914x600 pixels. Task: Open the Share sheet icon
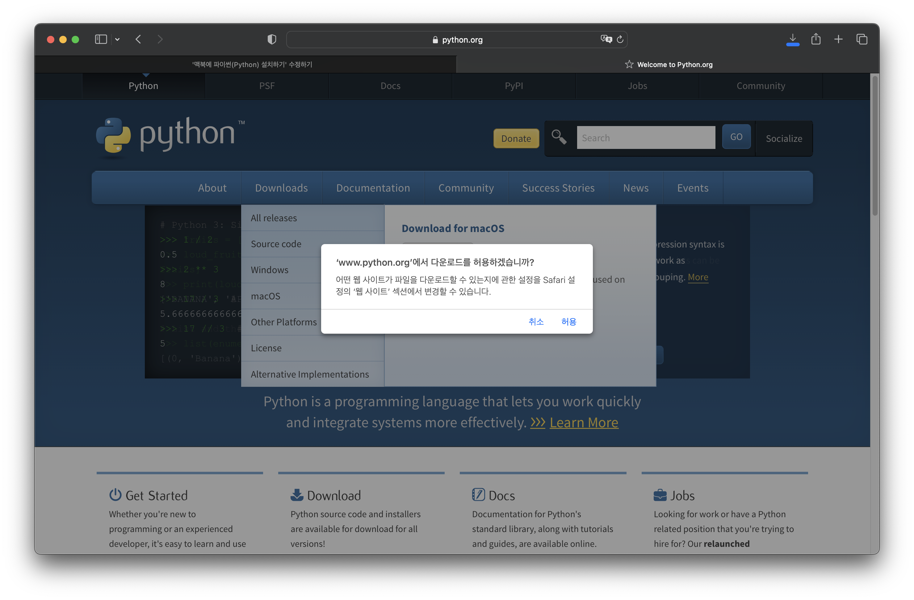click(816, 39)
